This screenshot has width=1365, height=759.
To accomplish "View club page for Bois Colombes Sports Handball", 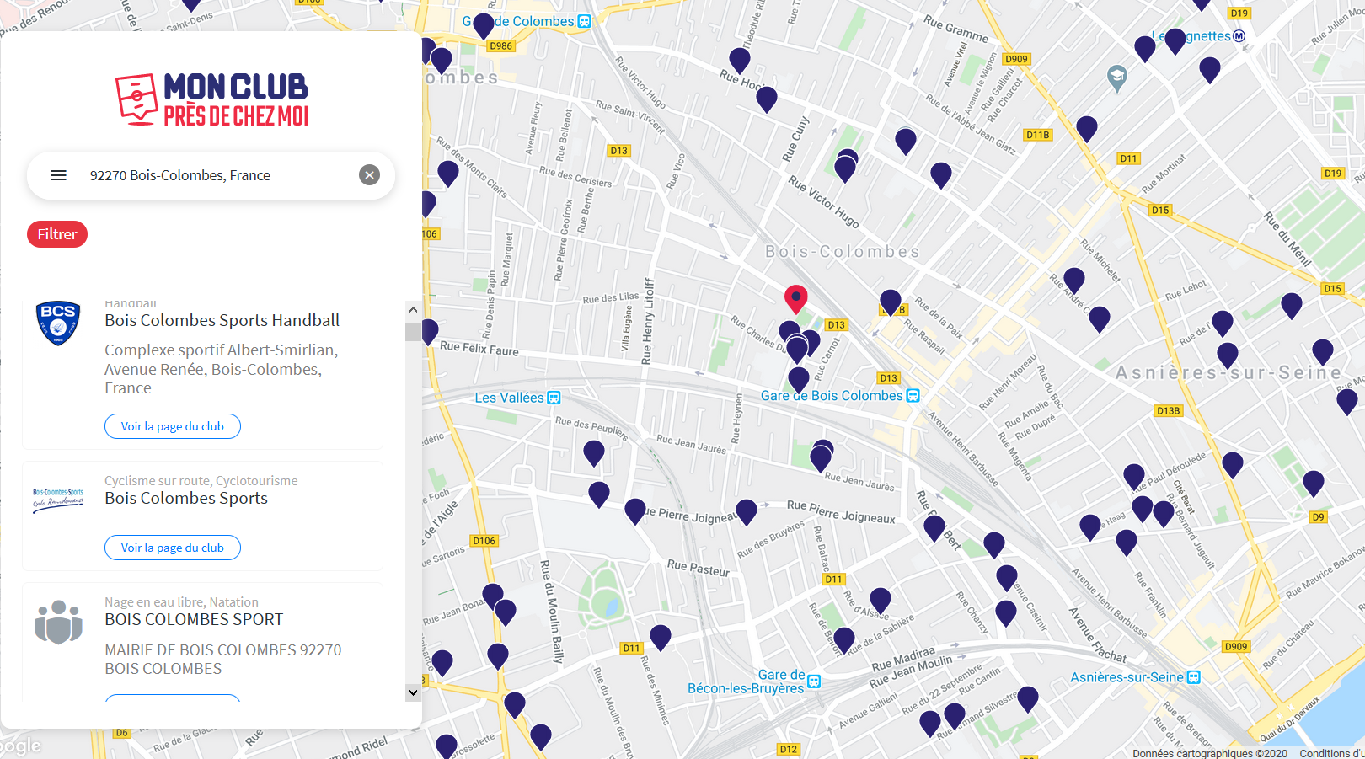I will [173, 426].
